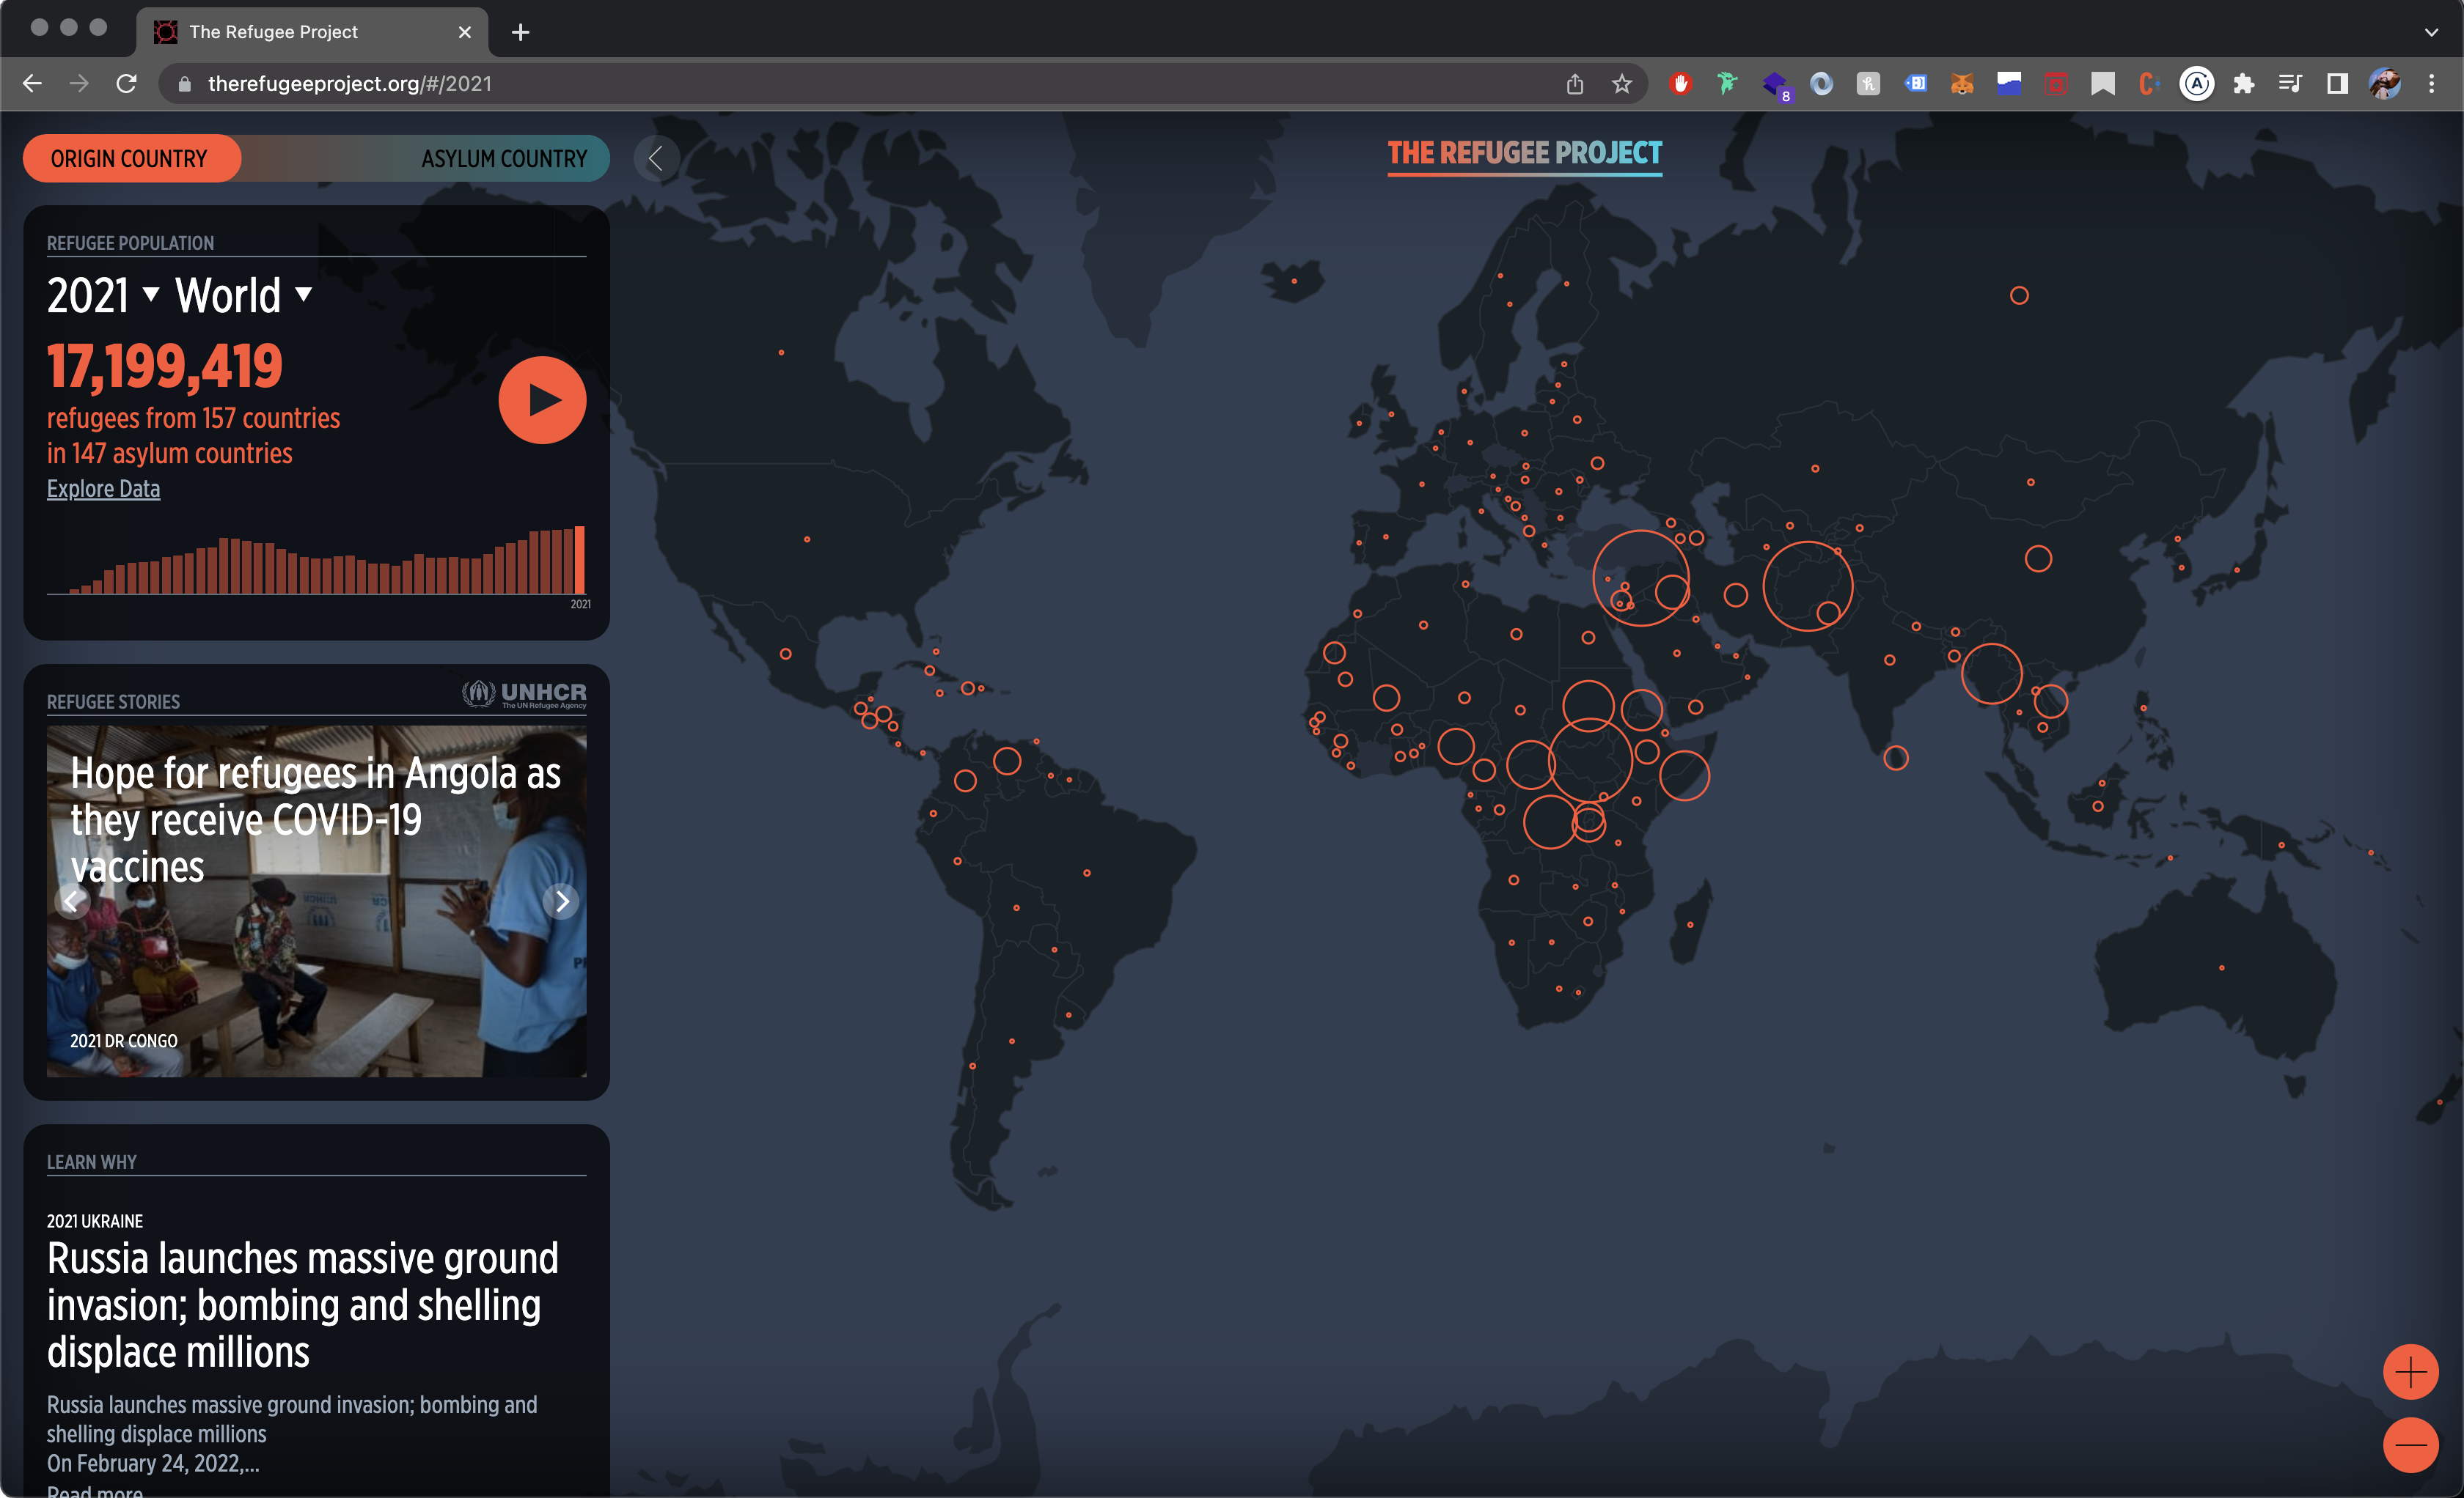Open the Chrome three-dot menu
2464x1498 pixels.
(2431, 84)
